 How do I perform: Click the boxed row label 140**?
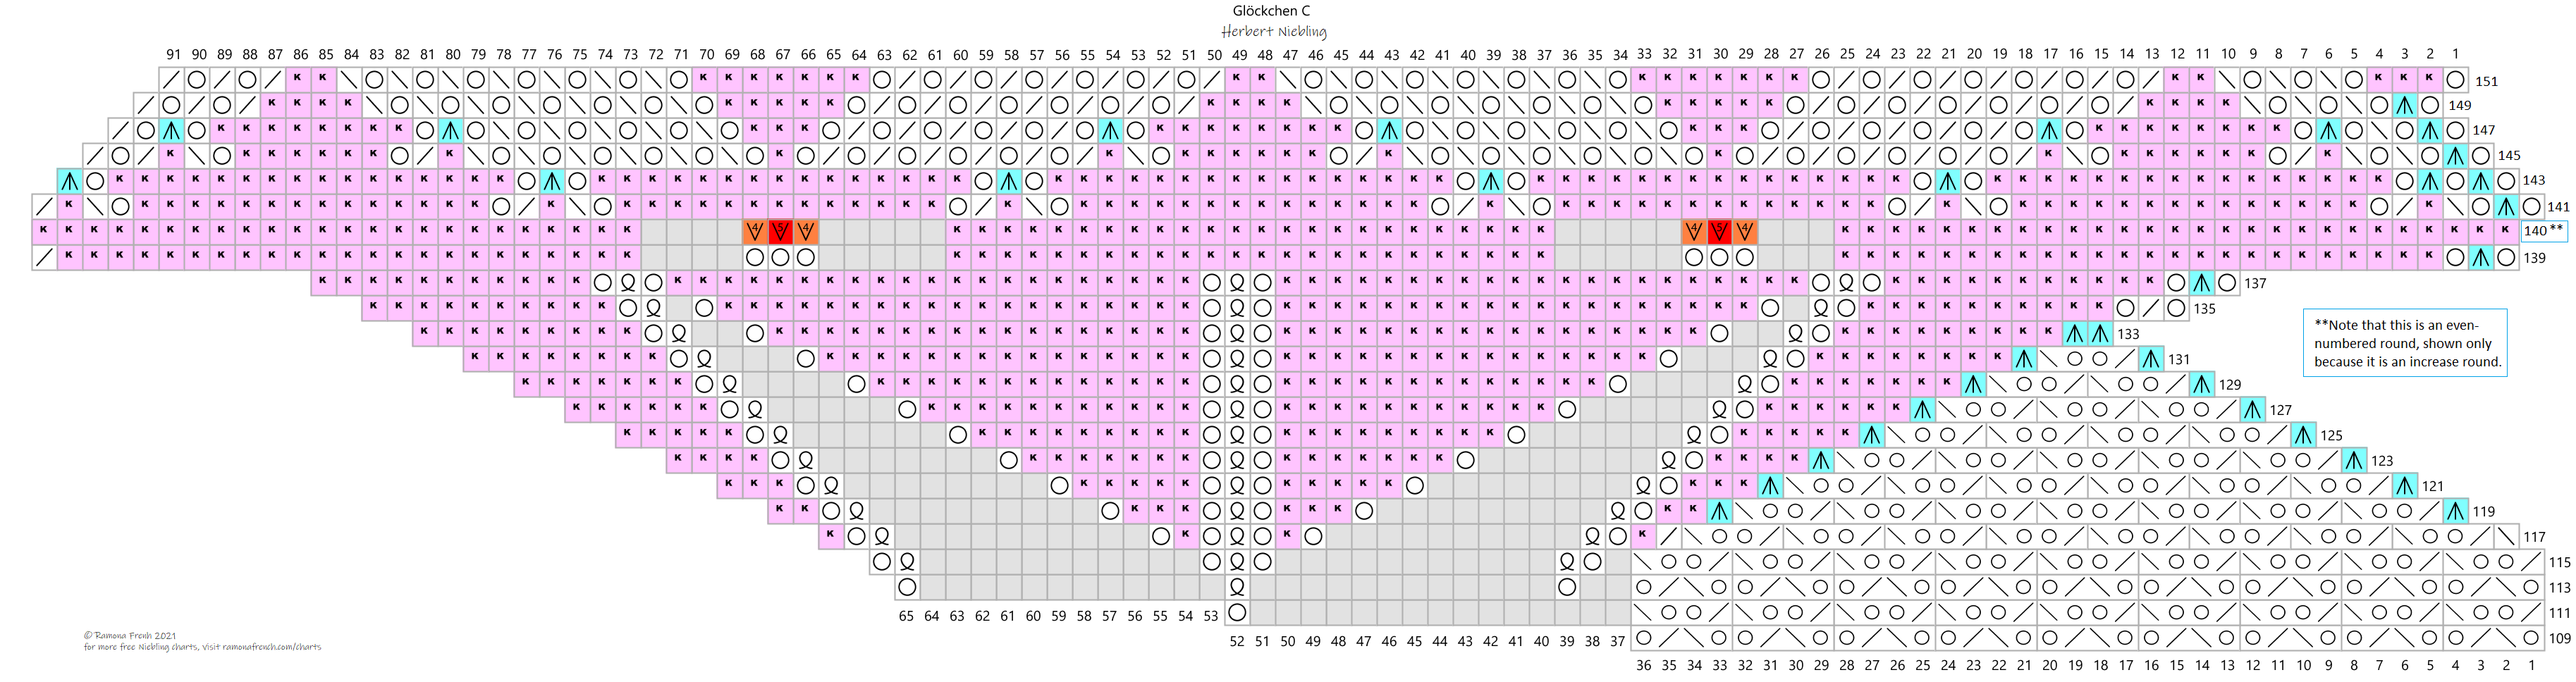(x=2542, y=231)
